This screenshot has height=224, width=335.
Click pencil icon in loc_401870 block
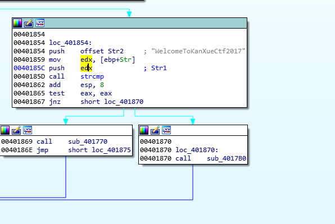(x=155, y=130)
